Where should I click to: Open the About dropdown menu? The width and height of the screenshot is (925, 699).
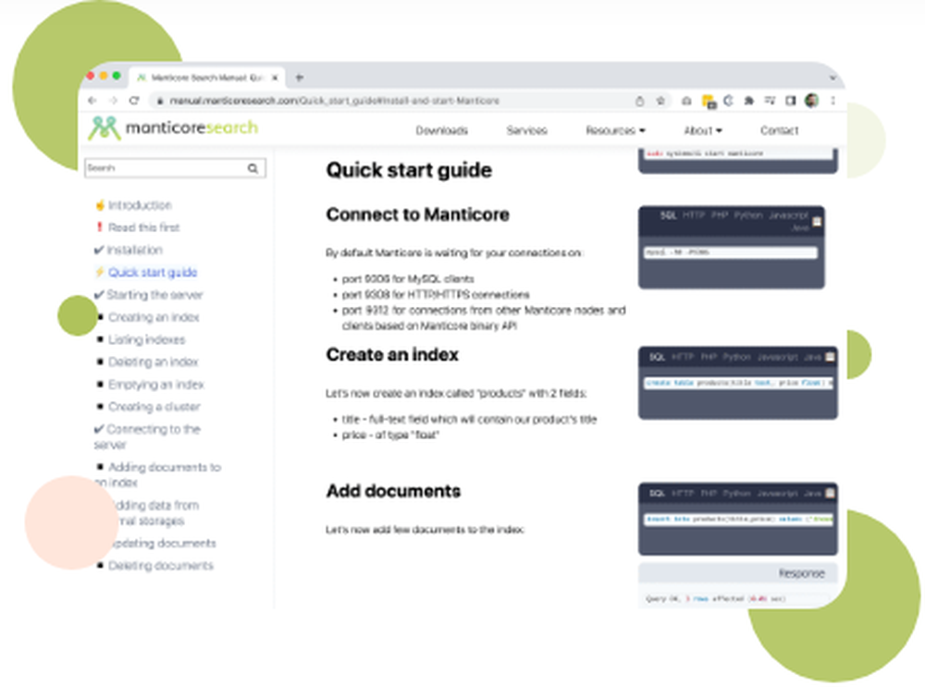tap(703, 130)
